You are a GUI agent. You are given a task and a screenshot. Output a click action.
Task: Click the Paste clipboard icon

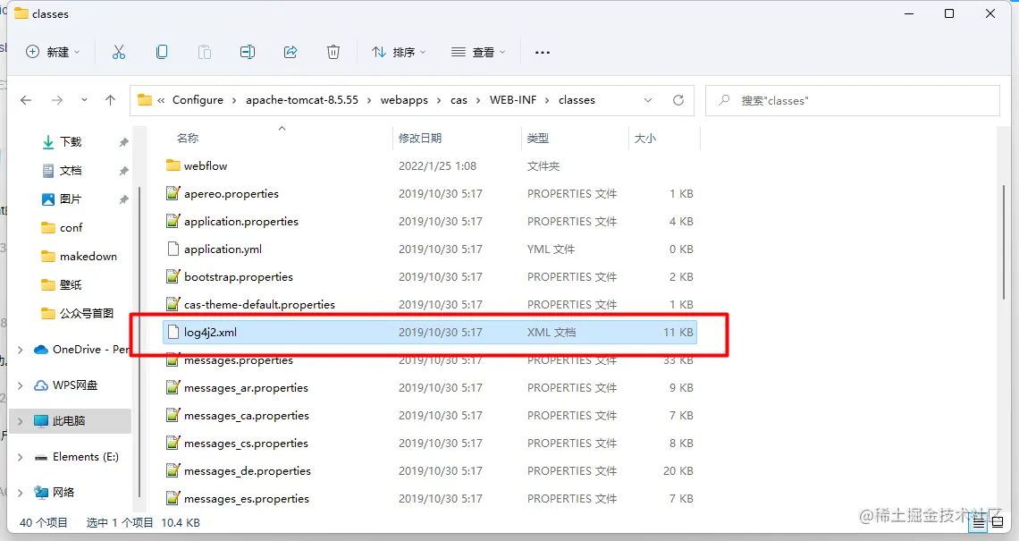[204, 52]
